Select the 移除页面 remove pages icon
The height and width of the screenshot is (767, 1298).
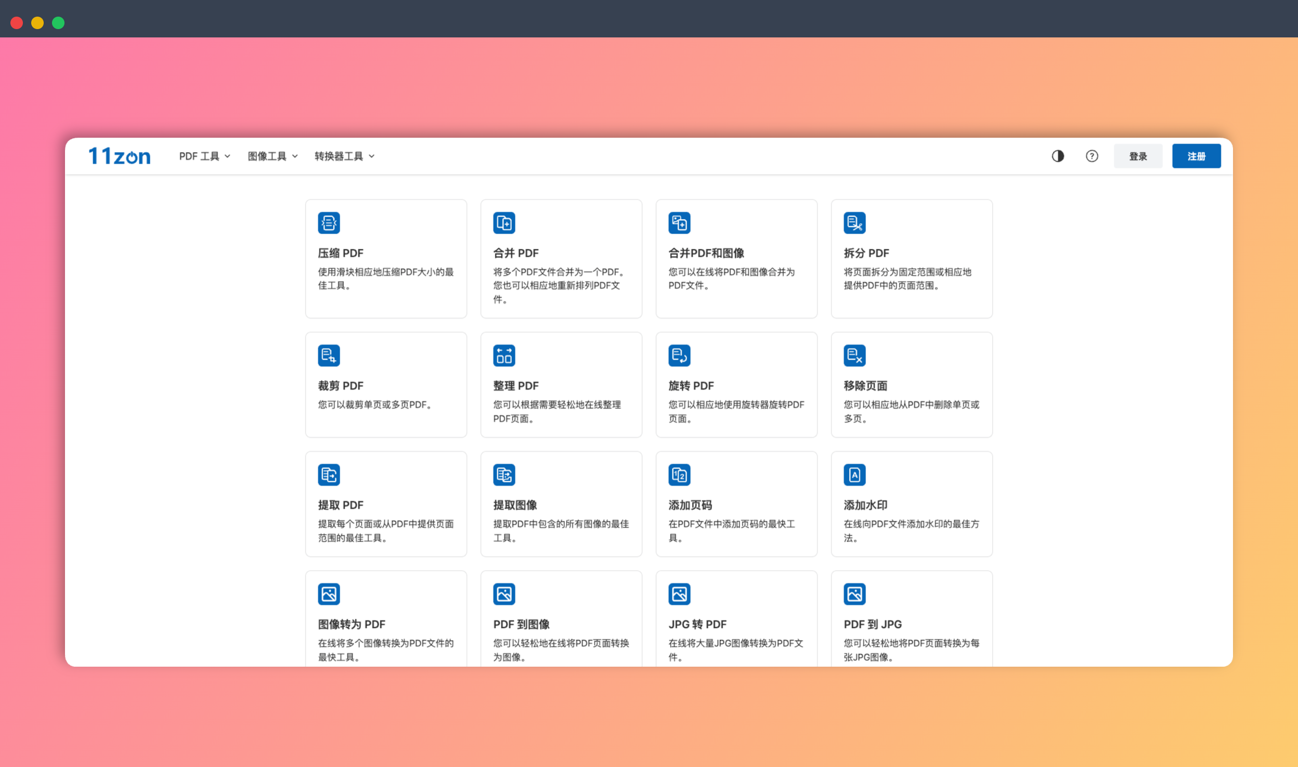[855, 355]
